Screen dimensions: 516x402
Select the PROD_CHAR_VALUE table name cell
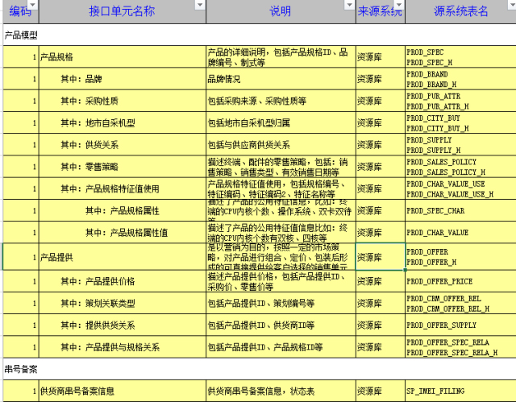(x=460, y=232)
